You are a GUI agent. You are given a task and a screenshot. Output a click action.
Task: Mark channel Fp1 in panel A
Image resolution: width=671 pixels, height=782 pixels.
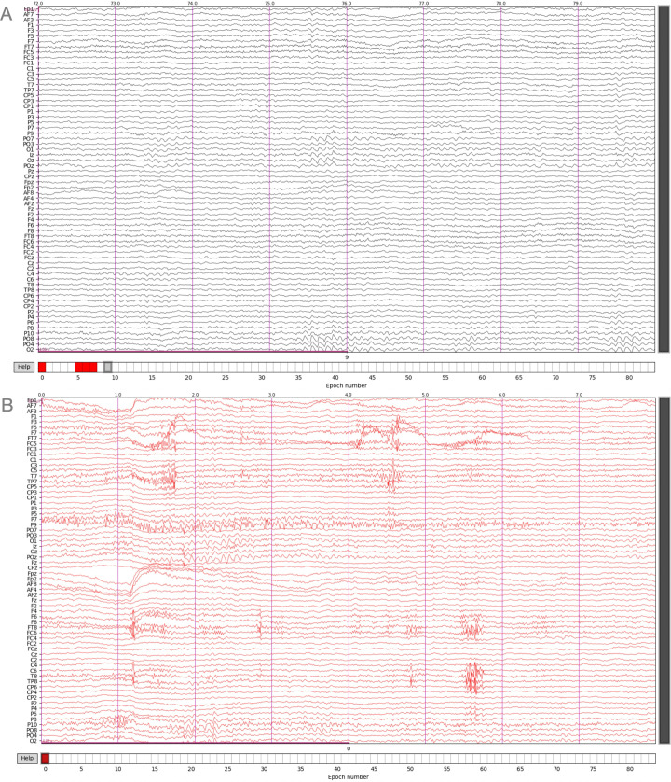(28, 9)
